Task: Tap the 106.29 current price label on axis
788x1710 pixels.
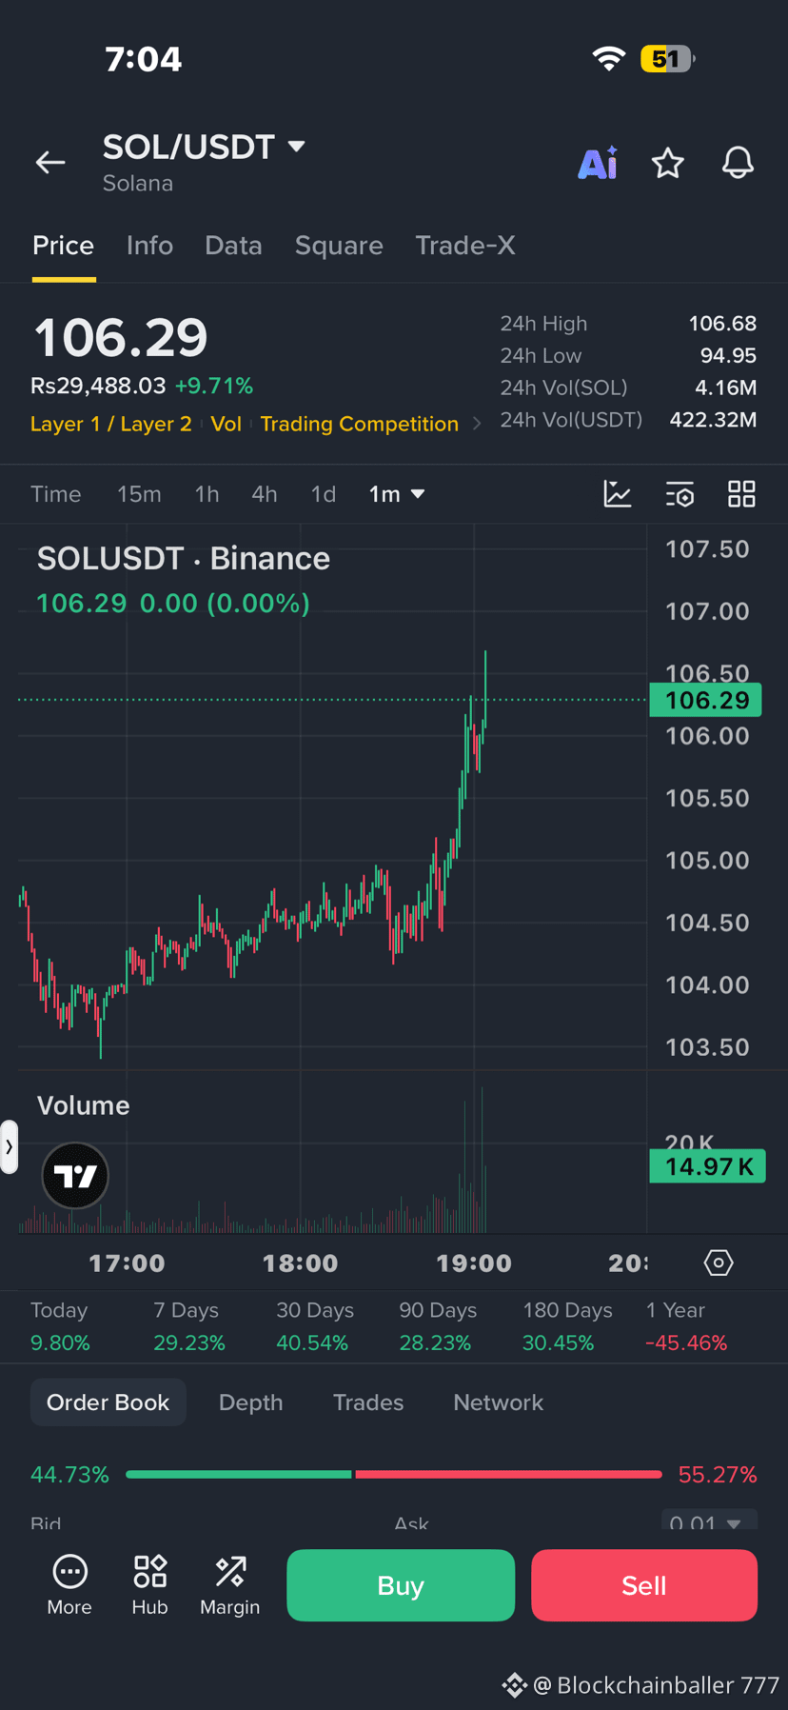Action: 705,700
